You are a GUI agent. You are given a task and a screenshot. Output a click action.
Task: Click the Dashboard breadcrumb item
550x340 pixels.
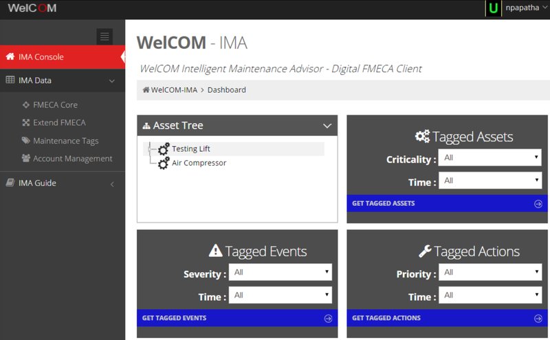pyautogui.click(x=227, y=90)
